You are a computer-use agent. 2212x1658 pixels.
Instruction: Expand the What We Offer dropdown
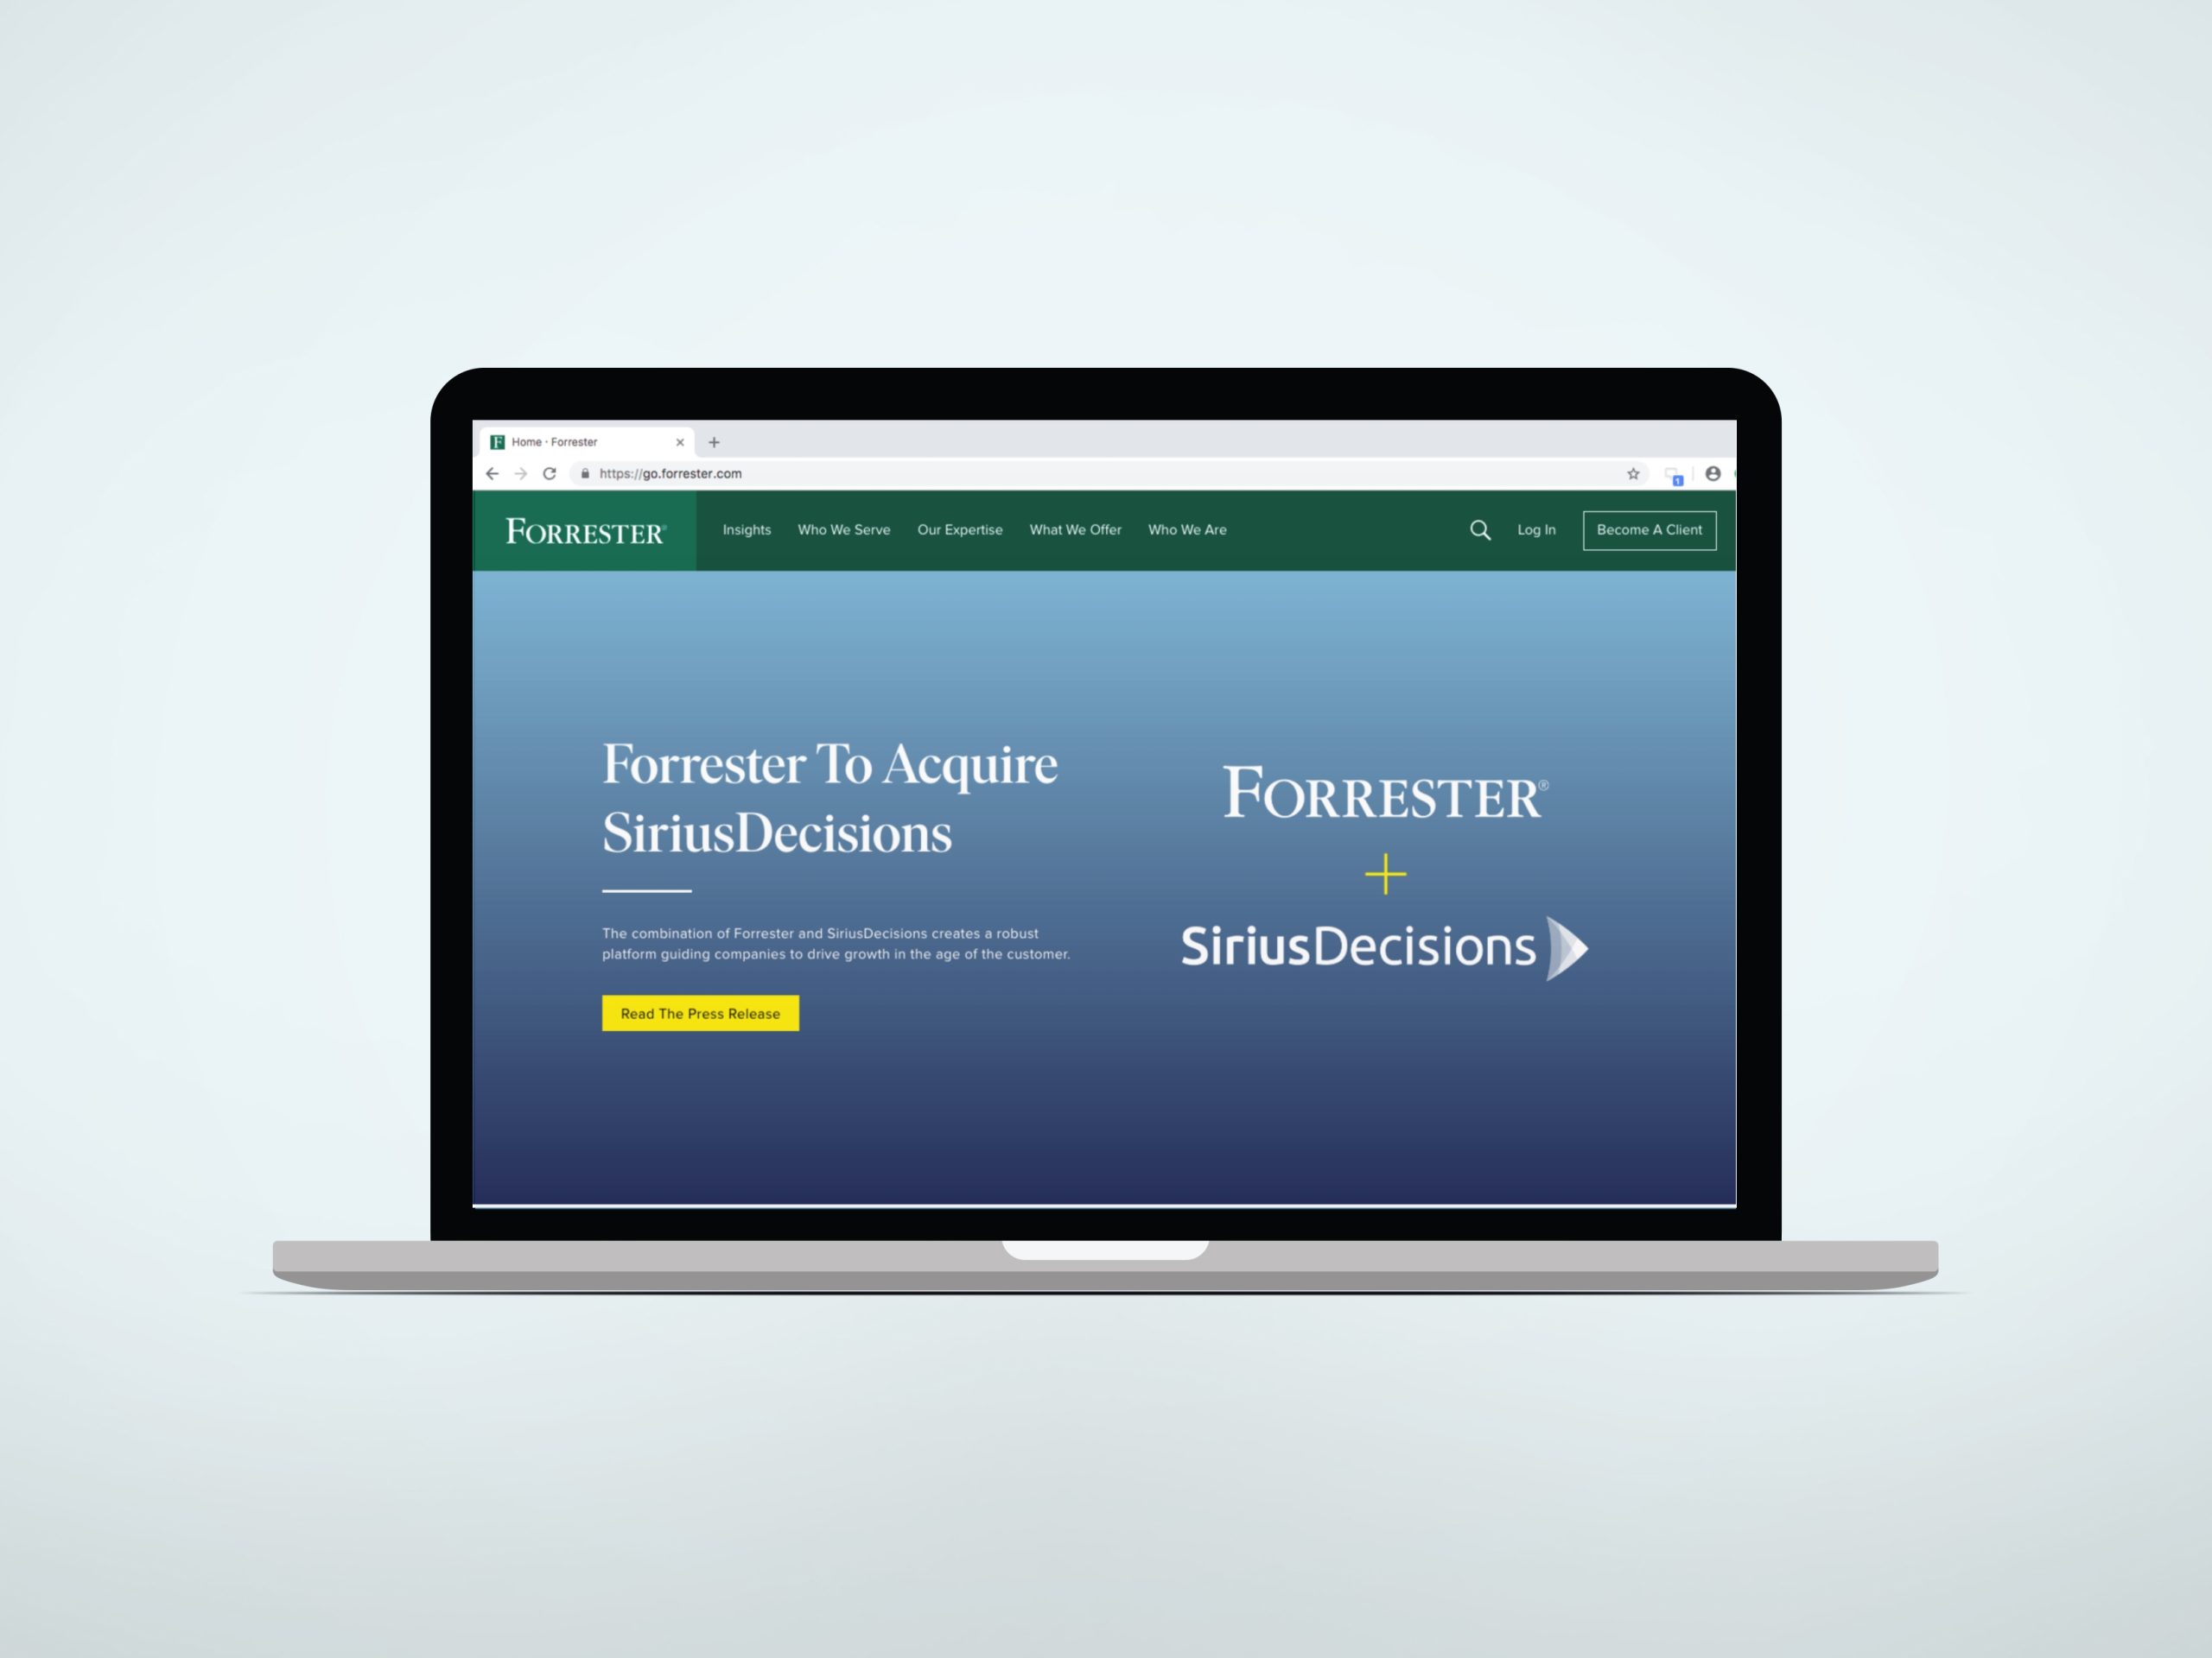coord(1073,531)
